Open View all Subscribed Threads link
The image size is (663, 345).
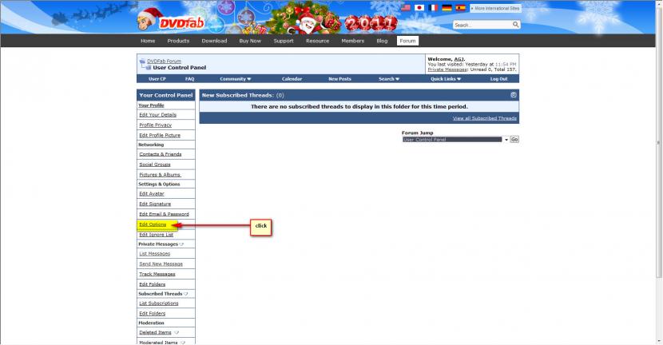pyautogui.click(x=484, y=118)
